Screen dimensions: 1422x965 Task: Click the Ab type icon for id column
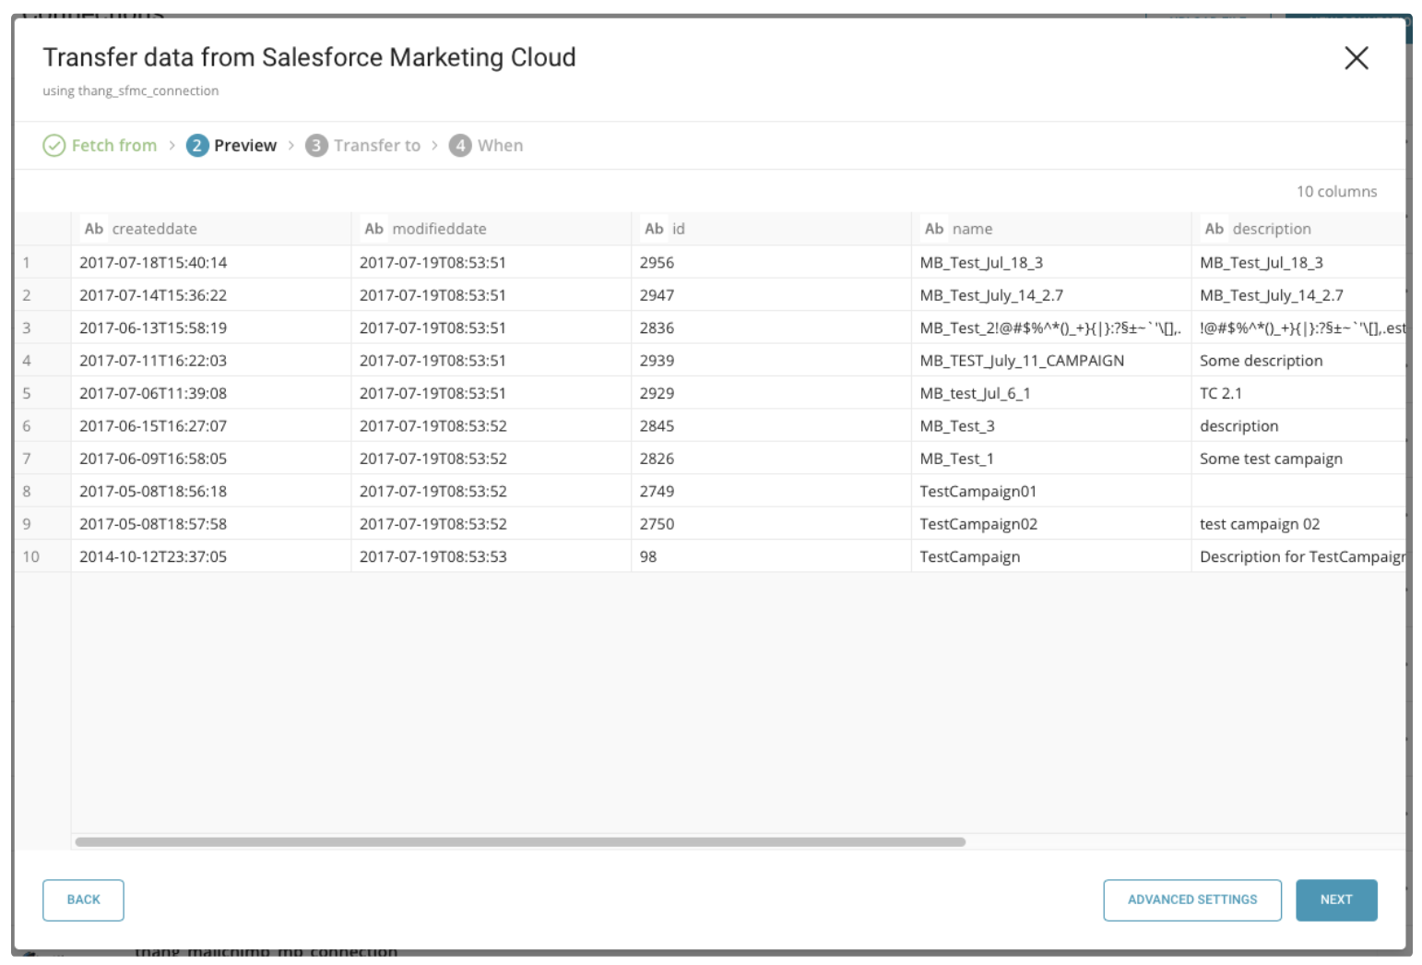click(654, 229)
